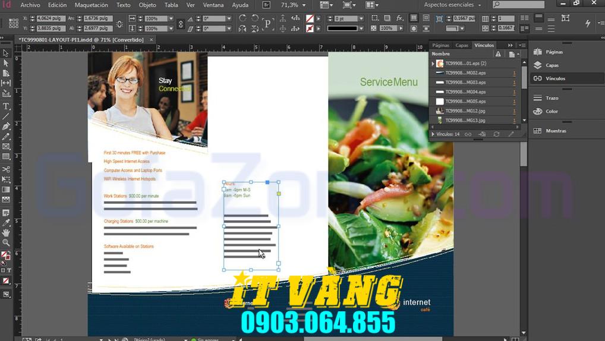Toggle constrain scaling proportions chain
The width and height of the screenshot is (605, 341).
(180, 24)
